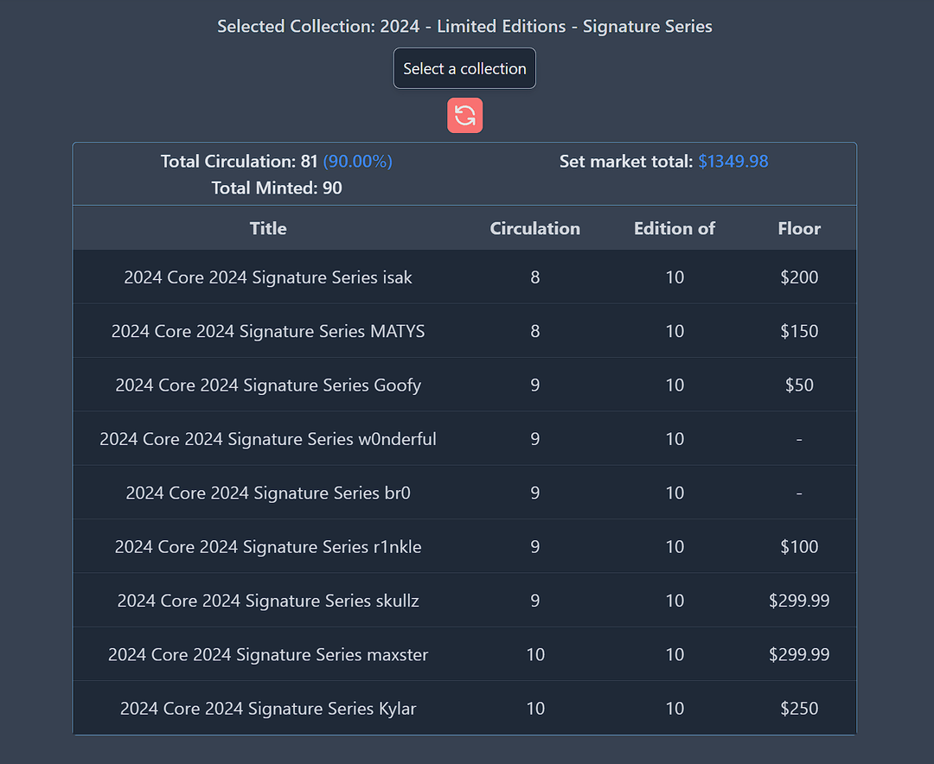Choose the Signature Series br0 row
Viewport: 934px width, 764px height.
[268, 493]
